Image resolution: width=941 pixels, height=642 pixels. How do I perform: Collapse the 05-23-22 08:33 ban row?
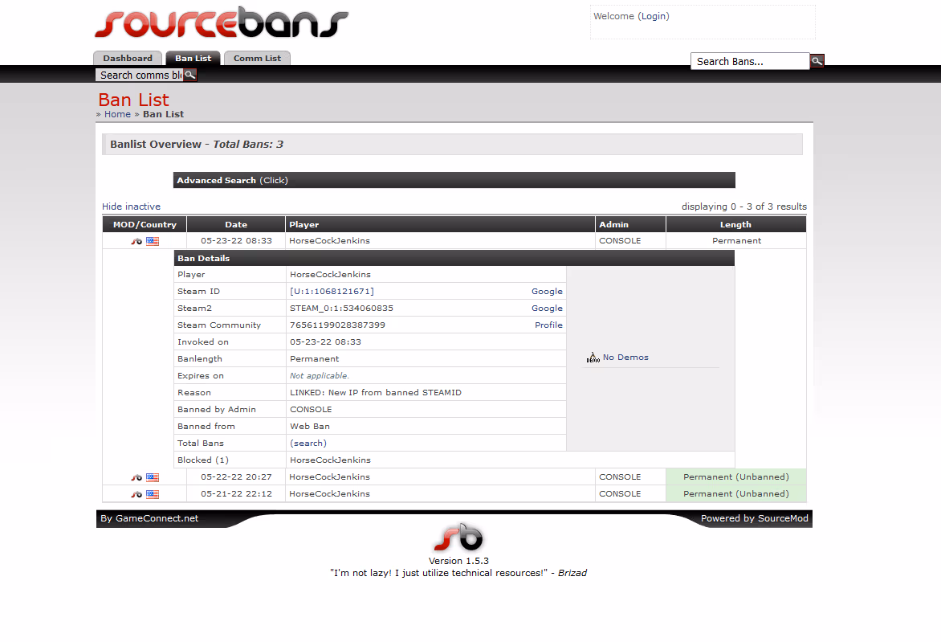454,241
